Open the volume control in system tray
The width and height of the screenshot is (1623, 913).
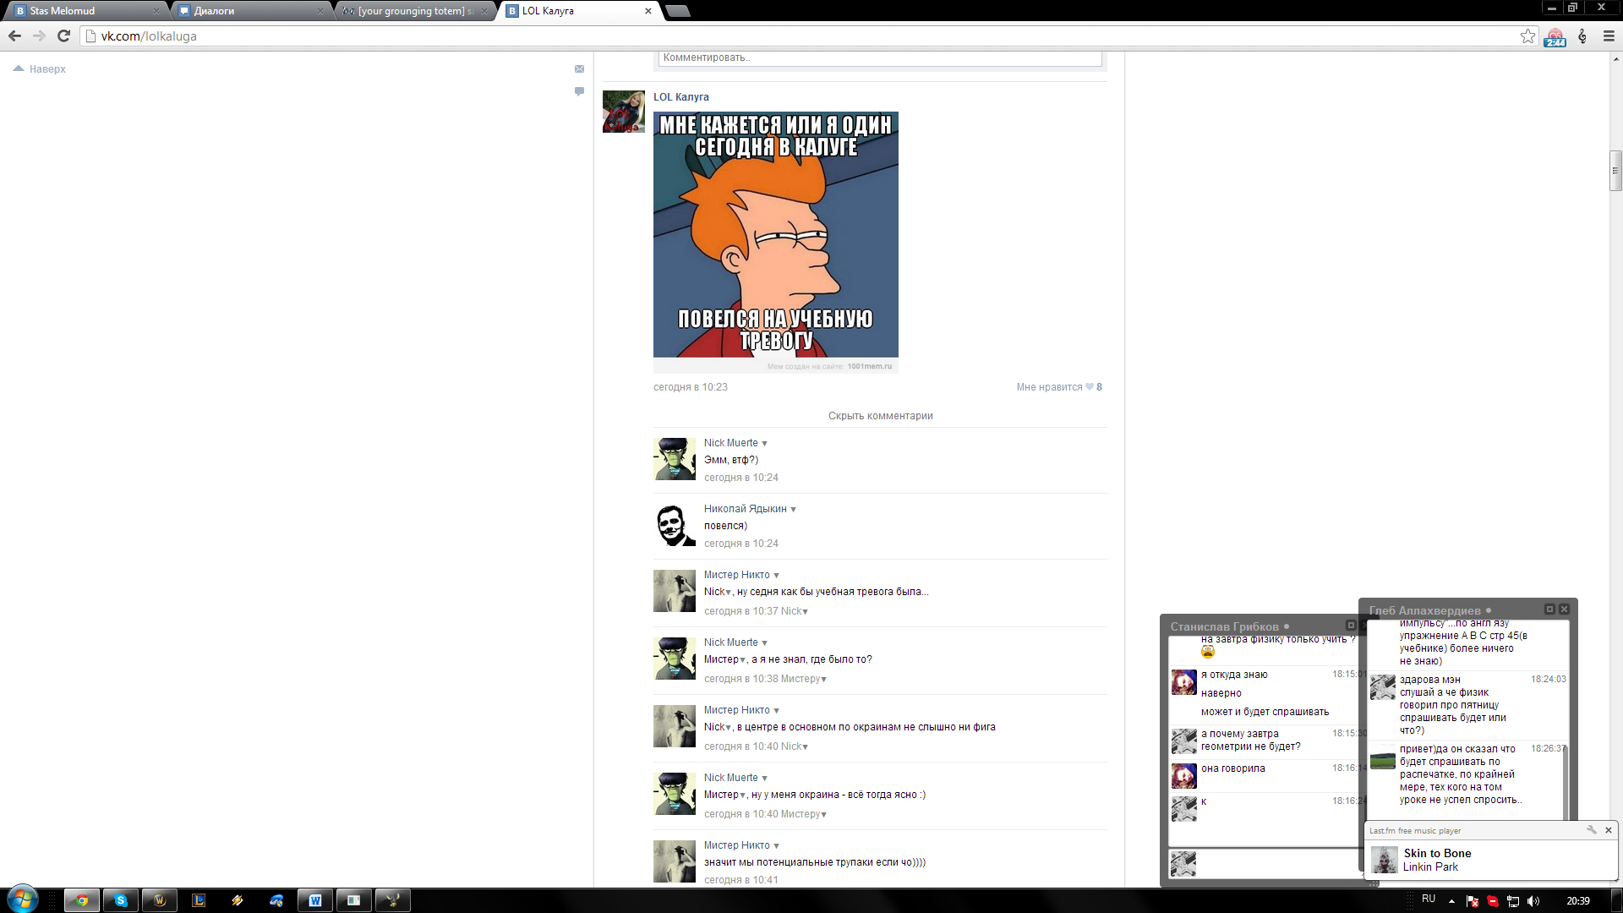tap(1533, 901)
